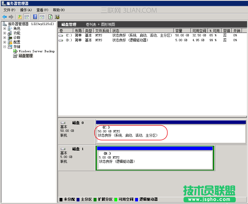This screenshot has height=204, width=248.
Task: Click the green 可用空间 legend swatch
Action: click(x=116, y=199)
